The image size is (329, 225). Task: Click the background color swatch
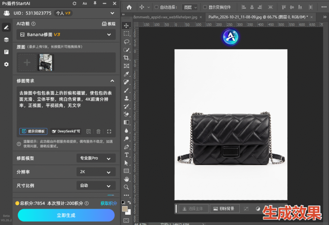129,212
